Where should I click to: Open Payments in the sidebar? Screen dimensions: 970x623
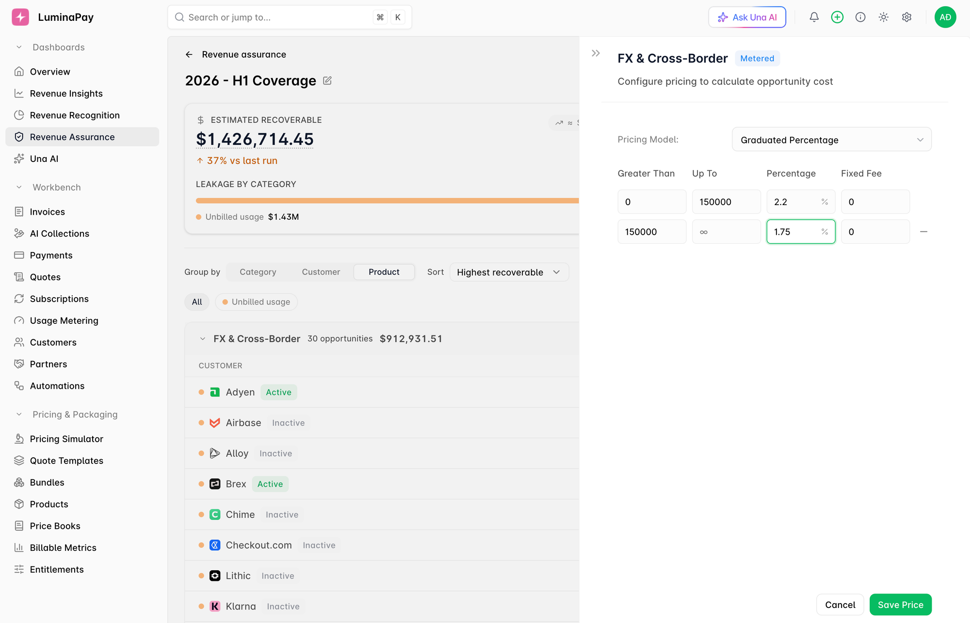click(82, 256)
